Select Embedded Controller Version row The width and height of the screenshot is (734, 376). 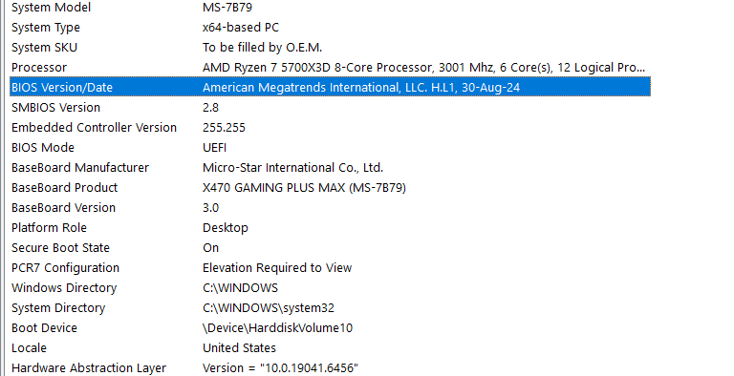coord(330,128)
